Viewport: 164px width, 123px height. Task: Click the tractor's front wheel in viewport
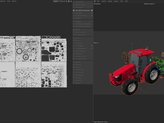(x=130, y=87)
